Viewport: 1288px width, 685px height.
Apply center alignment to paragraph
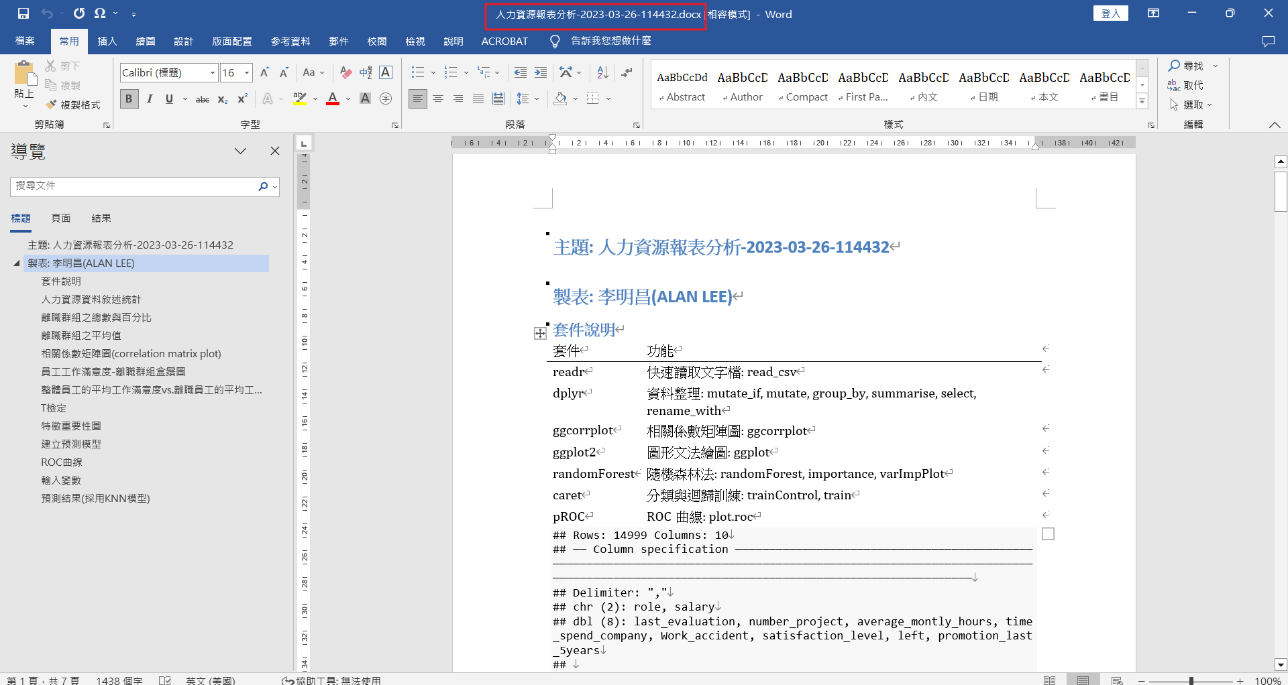[438, 99]
